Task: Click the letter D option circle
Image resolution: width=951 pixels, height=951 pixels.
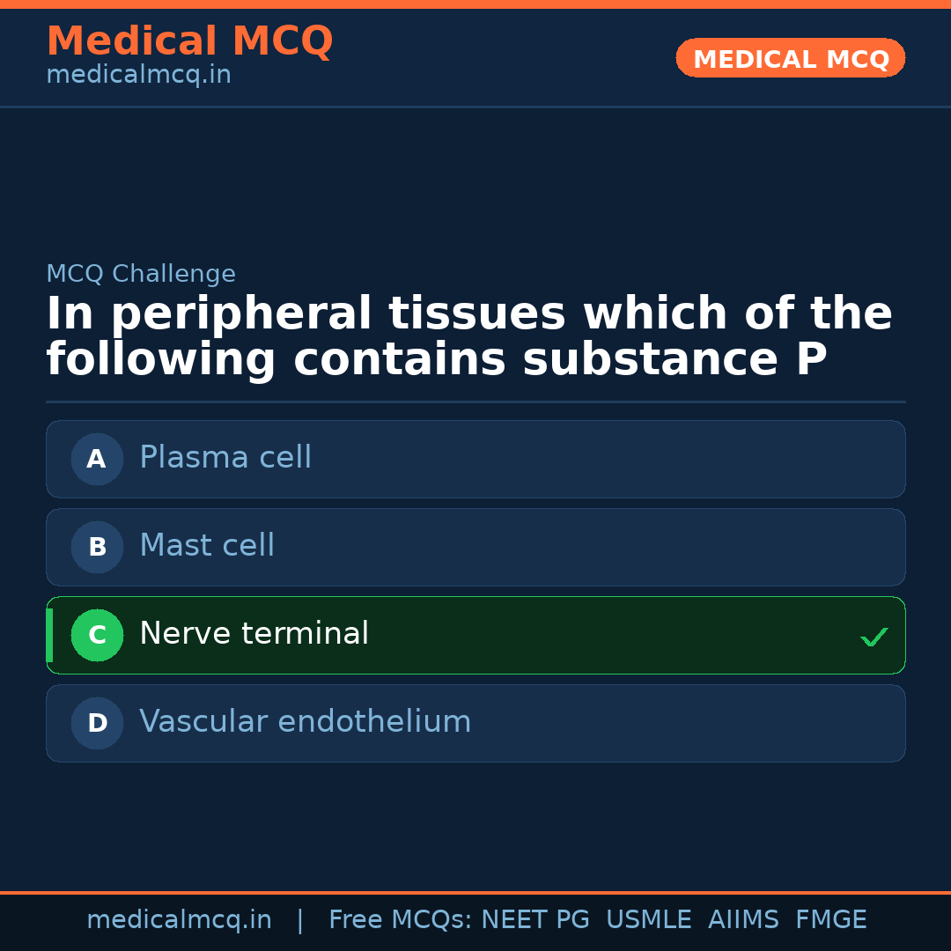Action: (x=97, y=723)
